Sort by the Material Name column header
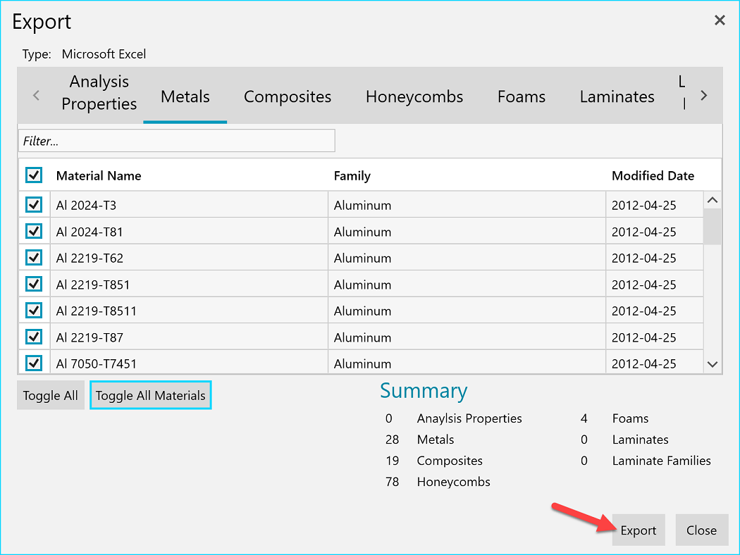Image resolution: width=740 pixels, height=555 pixels. tap(99, 176)
